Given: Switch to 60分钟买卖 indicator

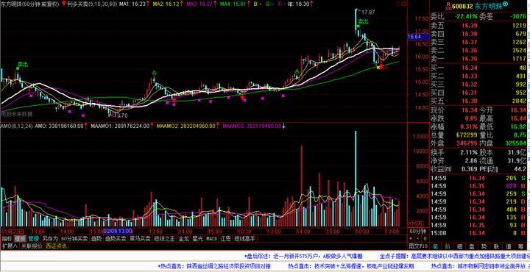Looking at the screenshot, I should click(x=74, y=239).
